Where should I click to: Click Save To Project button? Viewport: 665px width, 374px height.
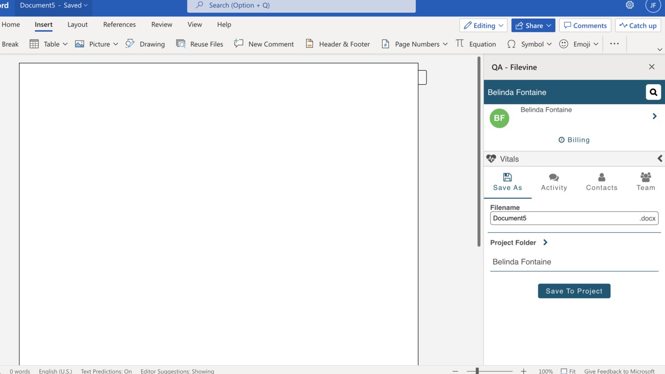click(574, 291)
